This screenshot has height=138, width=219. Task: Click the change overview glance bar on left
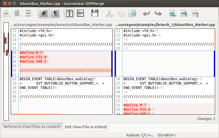6,71
